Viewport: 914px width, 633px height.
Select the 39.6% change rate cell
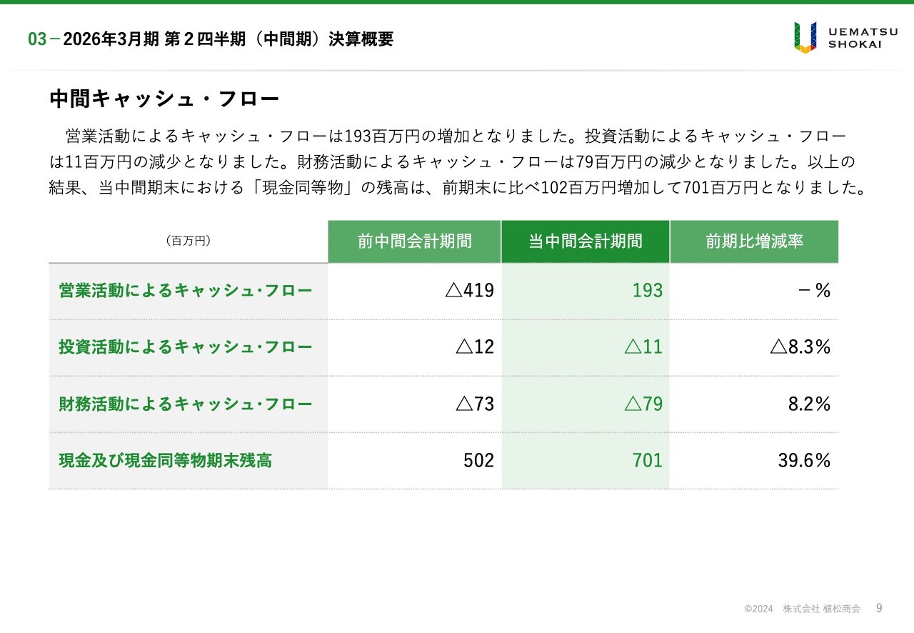[804, 461]
